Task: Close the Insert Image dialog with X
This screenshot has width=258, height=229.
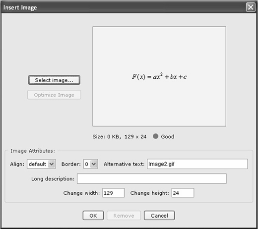Action: 251,7
